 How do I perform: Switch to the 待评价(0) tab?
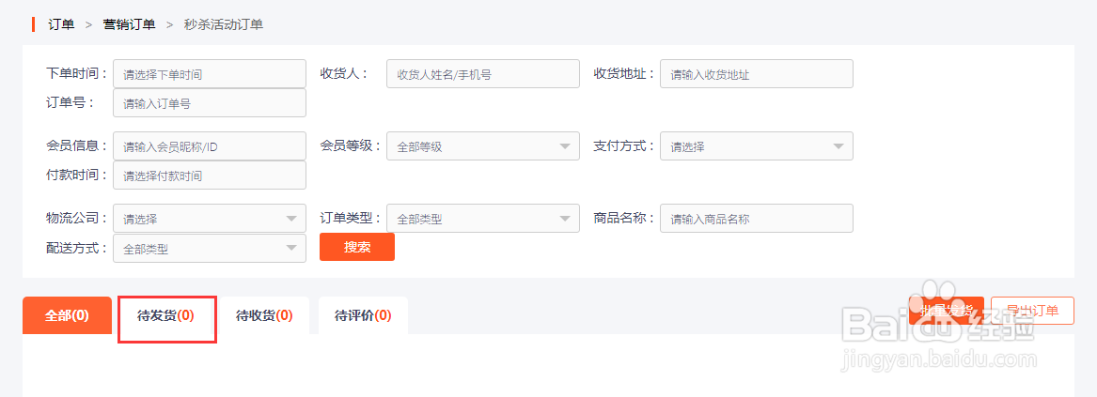tap(363, 315)
